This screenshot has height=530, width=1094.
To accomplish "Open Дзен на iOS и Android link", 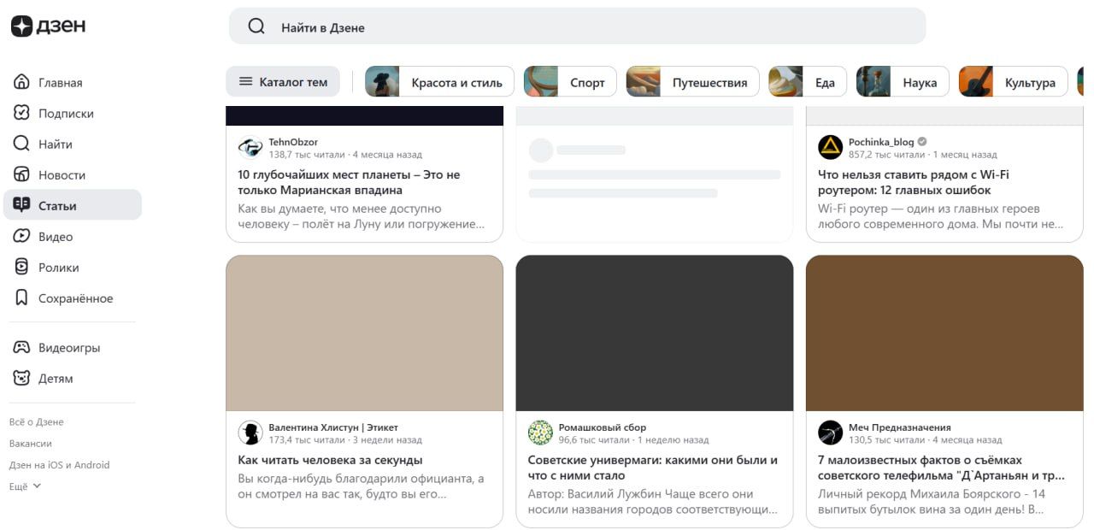I will (59, 465).
